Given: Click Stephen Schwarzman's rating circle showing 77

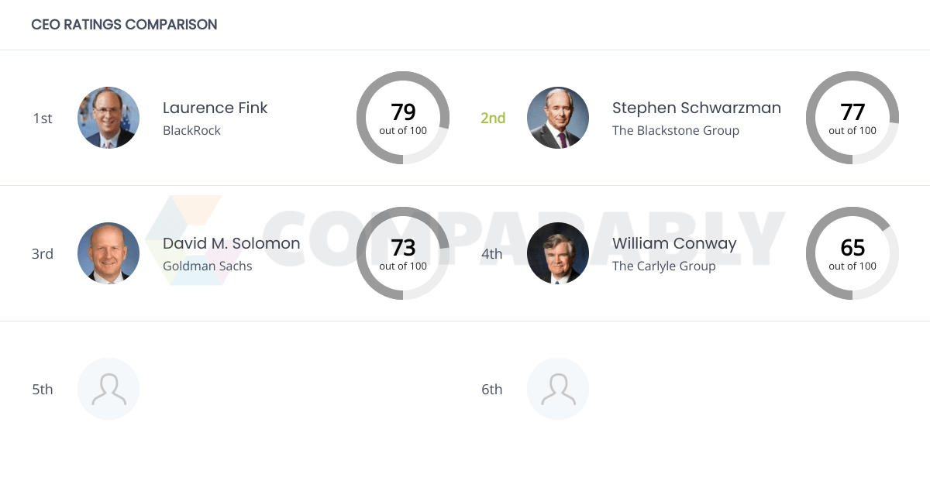Looking at the screenshot, I should point(852,118).
